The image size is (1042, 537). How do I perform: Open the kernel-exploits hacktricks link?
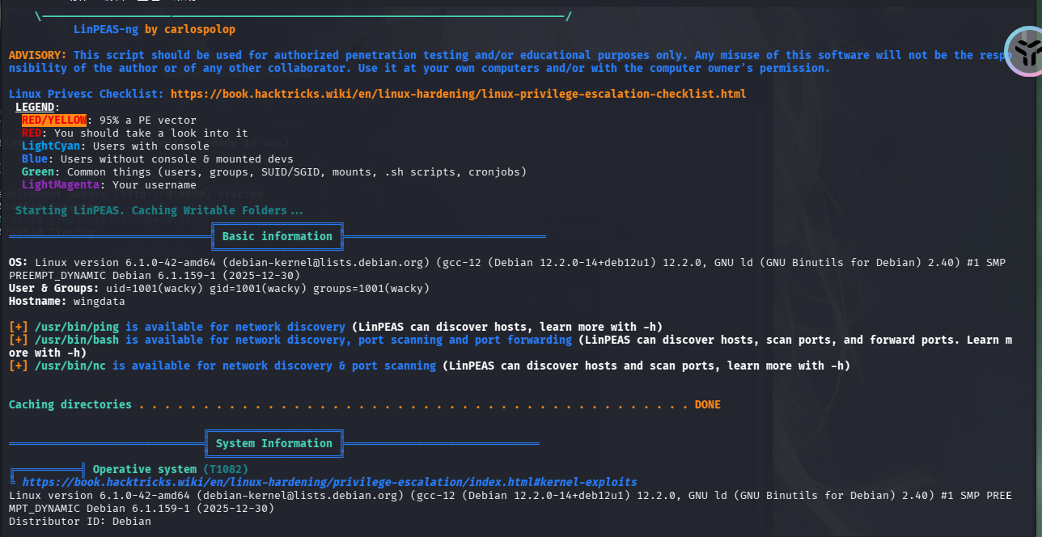(329, 482)
